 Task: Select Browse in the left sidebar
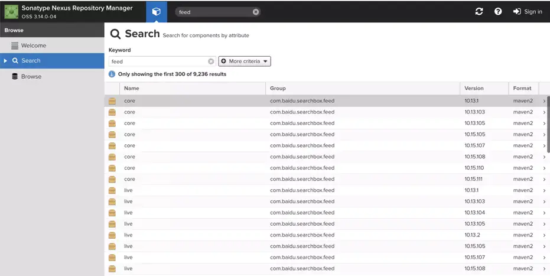click(x=31, y=76)
